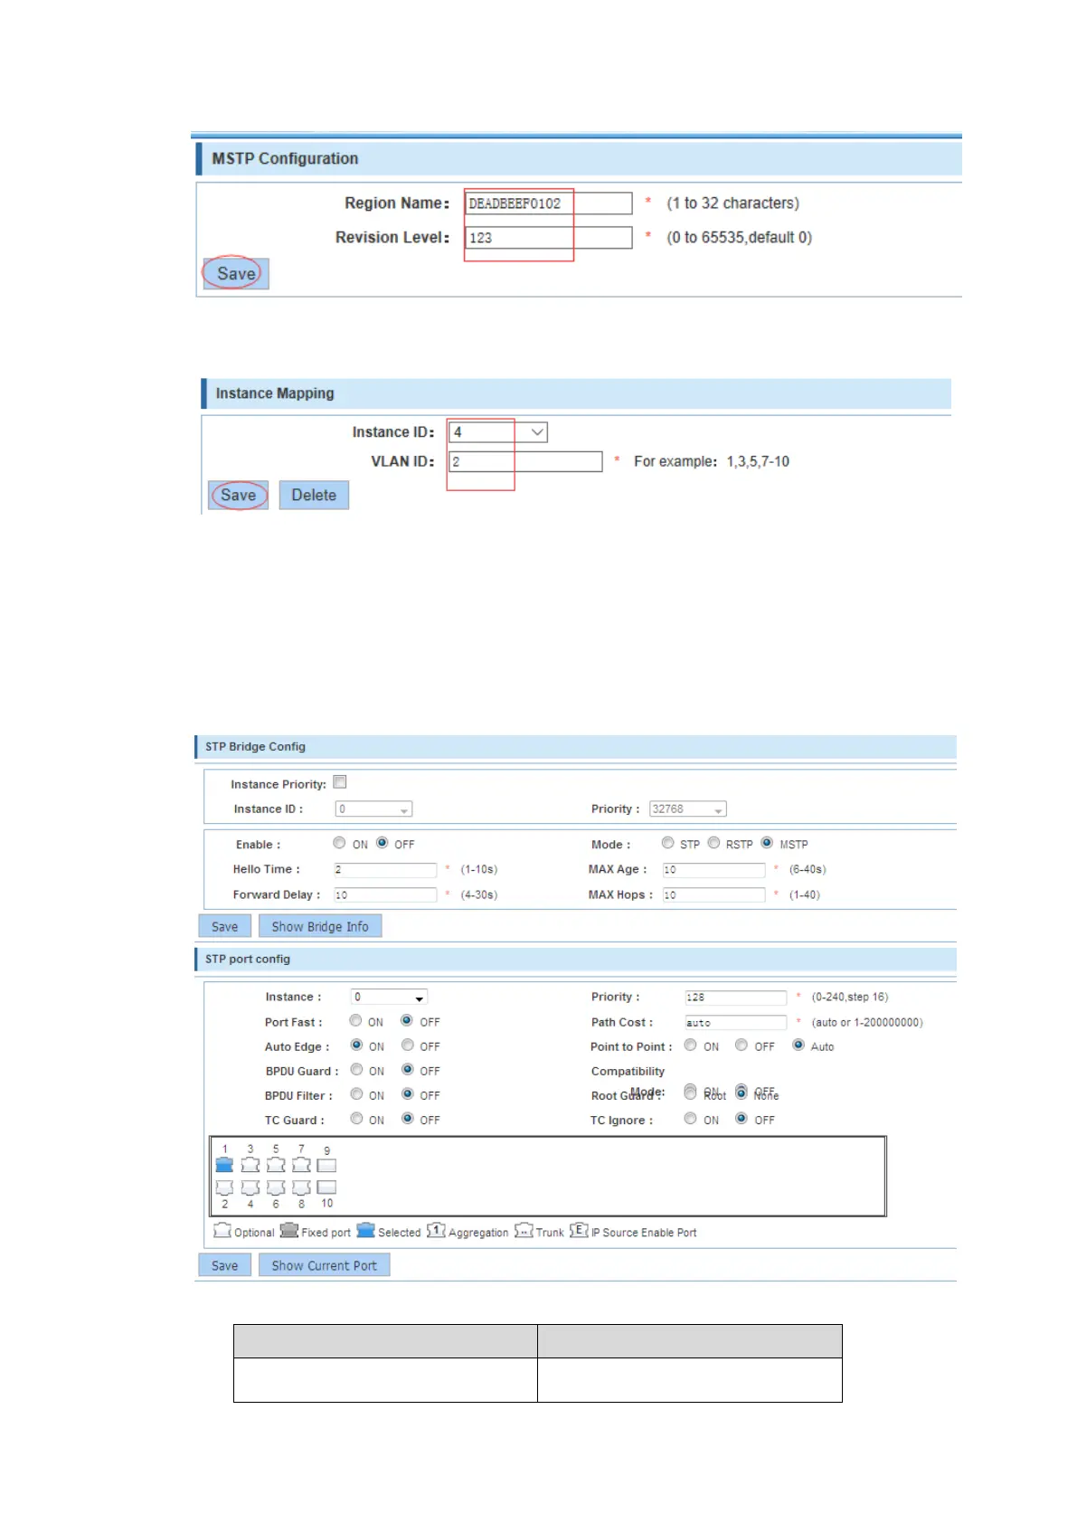1077x1523 pixels.
Task: Turn BPDU Filter OFF
Action: [x=408, y=1094]
